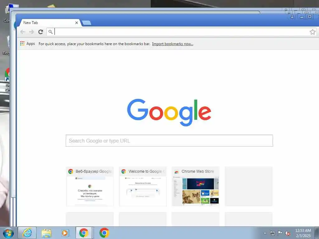Open the clock showing 12:53 AM
Screen dimensions: 319x239
pos(303,233)
